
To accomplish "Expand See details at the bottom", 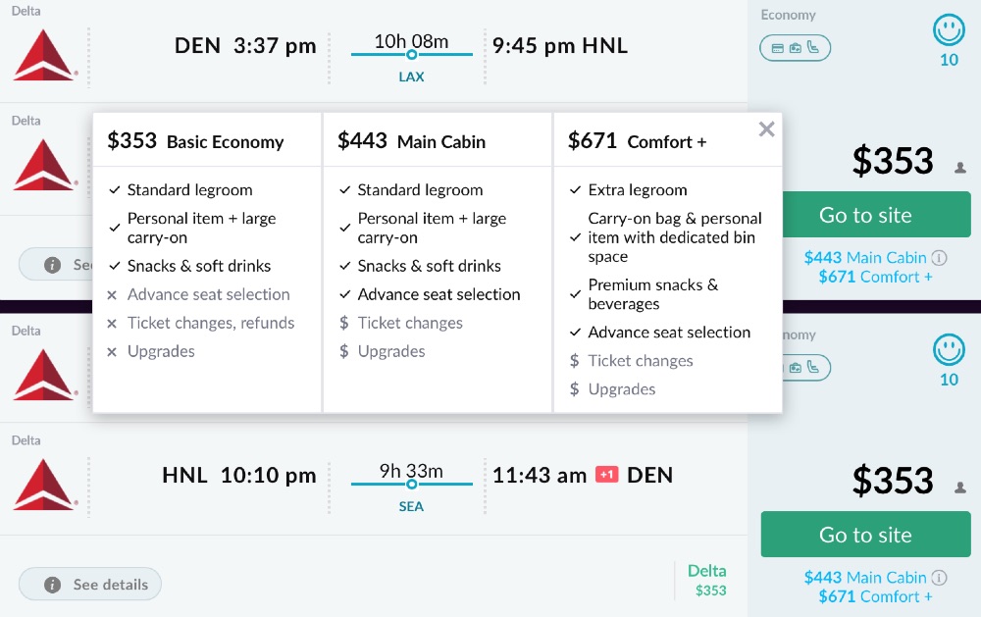I will click(90, 585).
